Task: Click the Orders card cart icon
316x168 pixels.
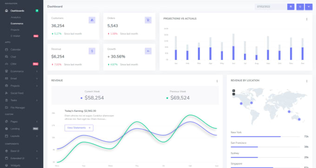Action: 148,20
